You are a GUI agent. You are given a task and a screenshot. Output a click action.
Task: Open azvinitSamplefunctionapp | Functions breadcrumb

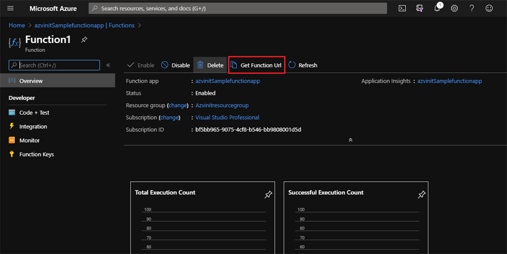(x=84, y=25)
